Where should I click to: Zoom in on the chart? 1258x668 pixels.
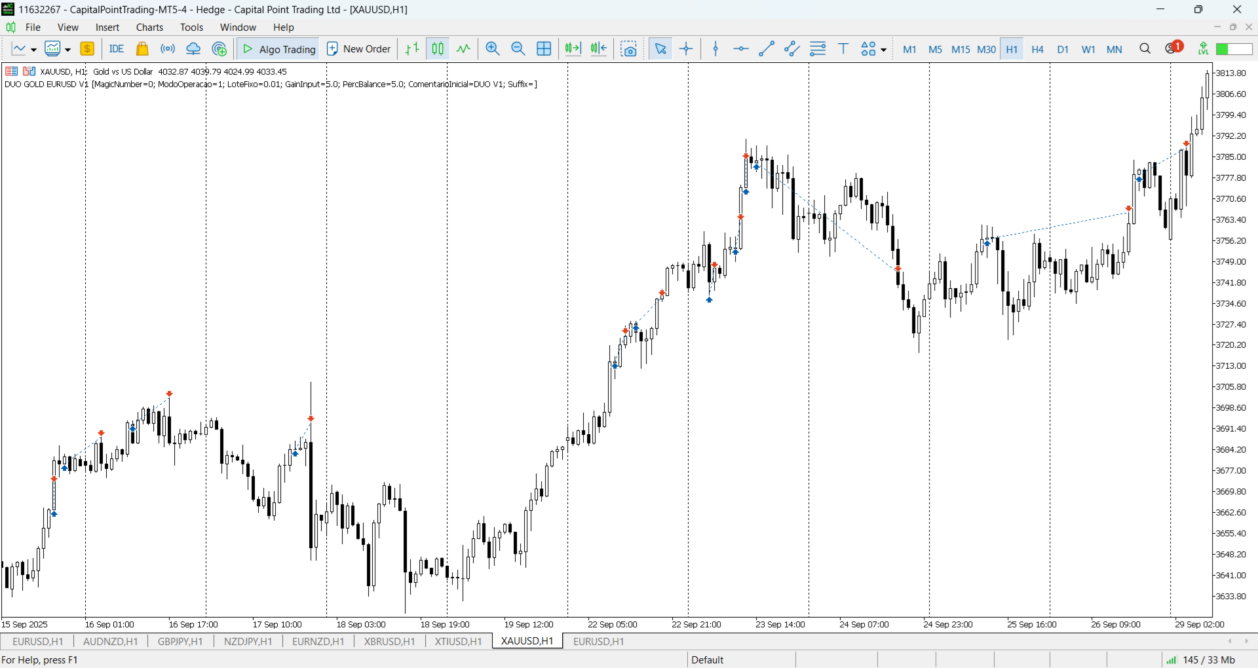pyautogui.click(x=493, y=49)
